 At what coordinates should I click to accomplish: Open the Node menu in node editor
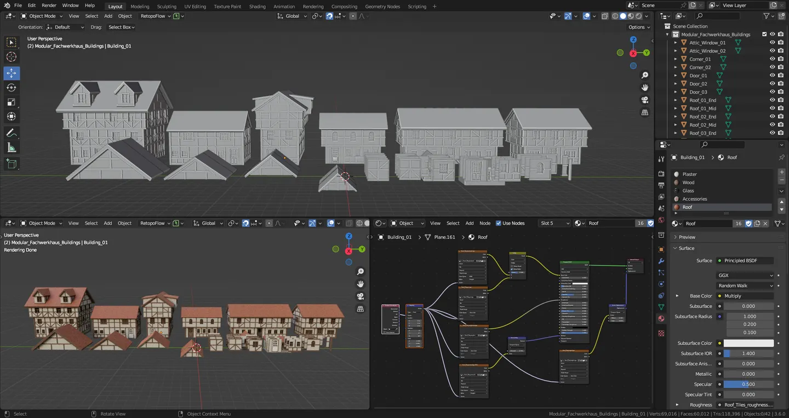coord(485,223)
